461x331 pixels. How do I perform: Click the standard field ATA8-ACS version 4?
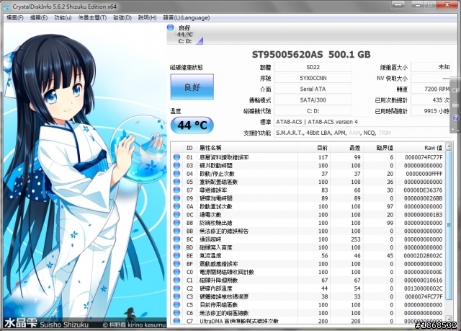tap(362, 122)
